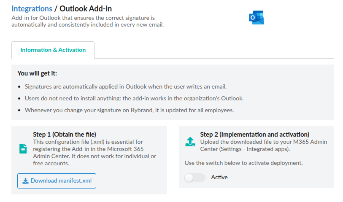
Task: Open the Information & Activation tab
Action: pyautogui.click(x=53, y=50)
